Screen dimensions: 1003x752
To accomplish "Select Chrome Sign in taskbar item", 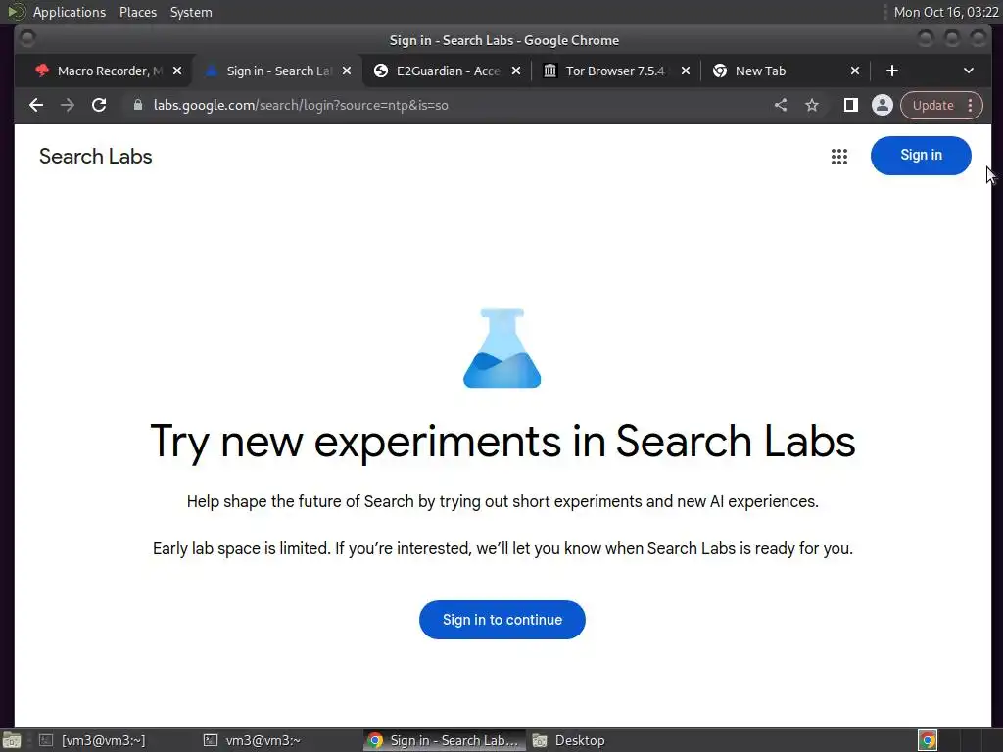I will point(444,740).
